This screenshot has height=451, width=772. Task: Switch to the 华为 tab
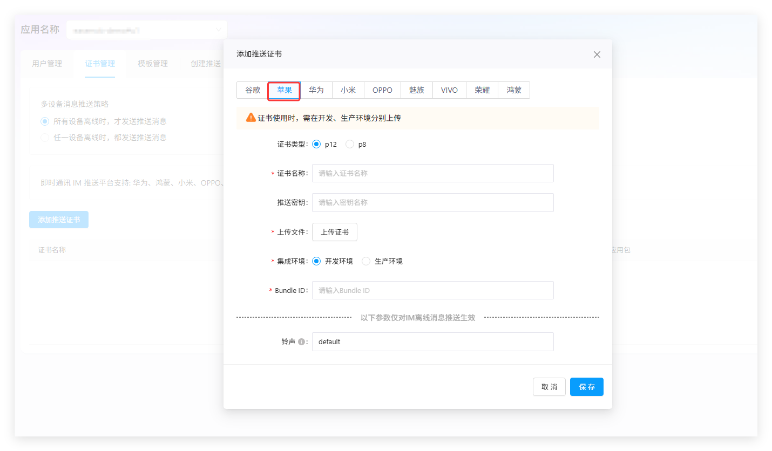click(x=316, y=90)
